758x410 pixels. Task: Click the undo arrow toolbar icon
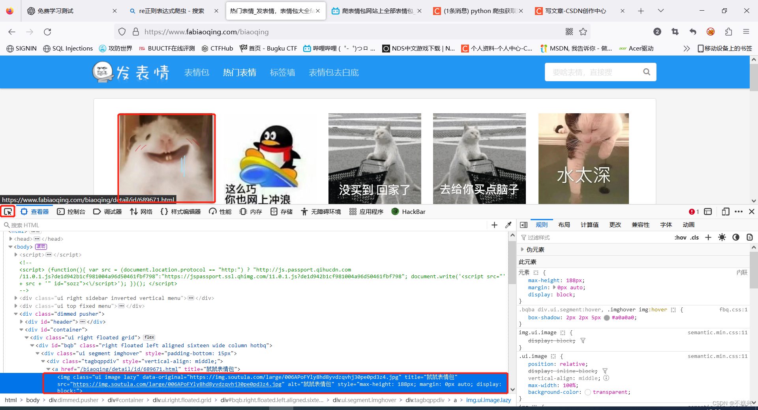pos(692,32)
